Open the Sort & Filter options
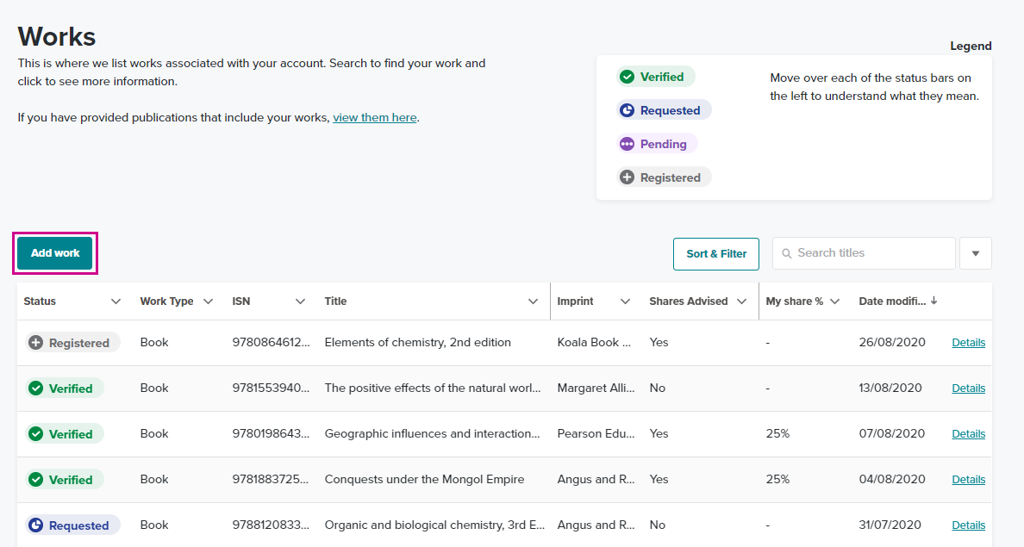1024x547 pixels. tap(715, 254)
